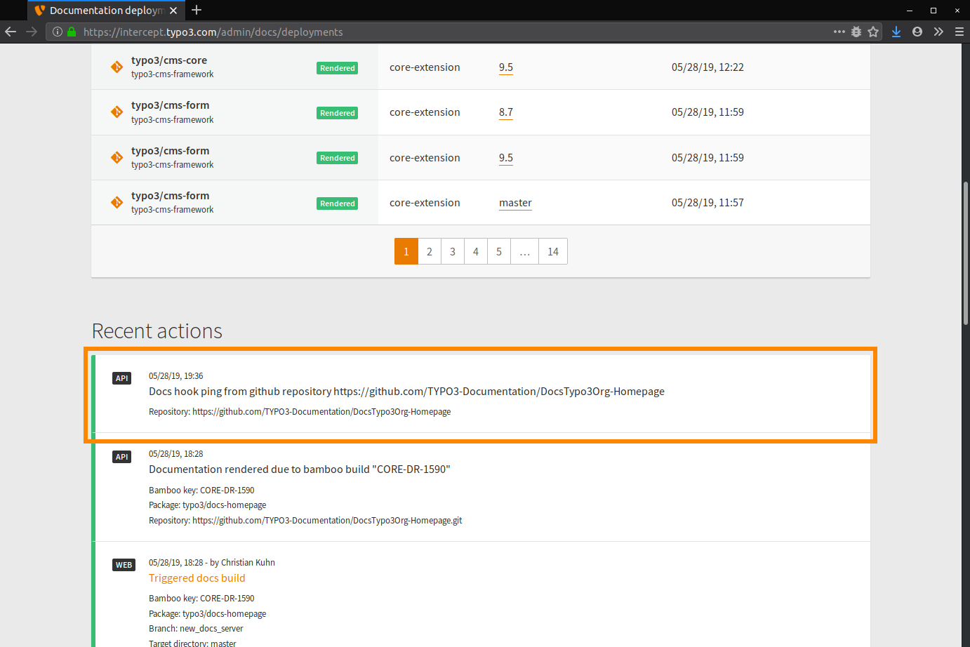Click the pagination ellipsis button
The height and width of the screenshot is (647, 970).
pos(525,251)
